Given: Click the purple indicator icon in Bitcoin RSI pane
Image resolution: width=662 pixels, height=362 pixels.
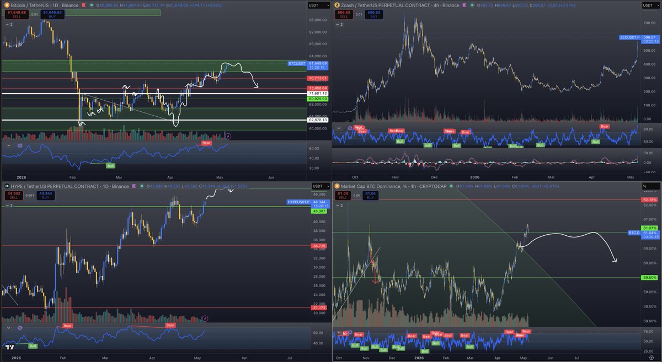Looking at the screenshot, I should click(x=20, y=145).
